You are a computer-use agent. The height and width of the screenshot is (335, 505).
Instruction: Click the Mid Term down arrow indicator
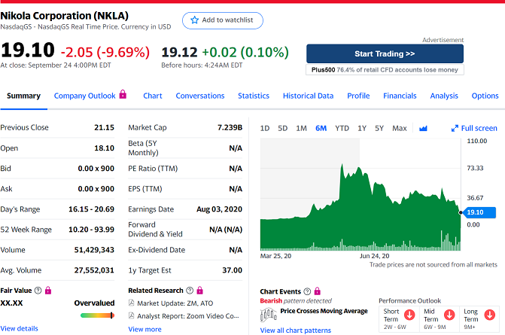click(x=449, y=315)
